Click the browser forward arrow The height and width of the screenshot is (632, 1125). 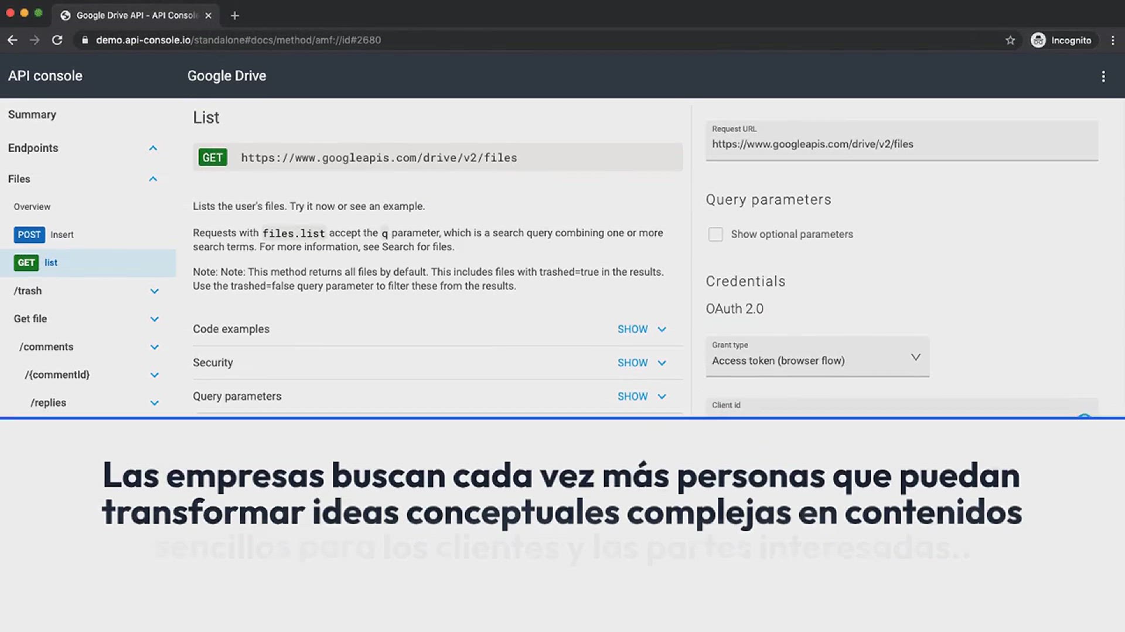[x=35, y=40]
